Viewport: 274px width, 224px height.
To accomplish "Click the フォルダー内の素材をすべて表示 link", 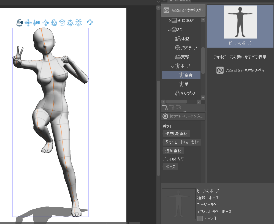I will [240, 57].
